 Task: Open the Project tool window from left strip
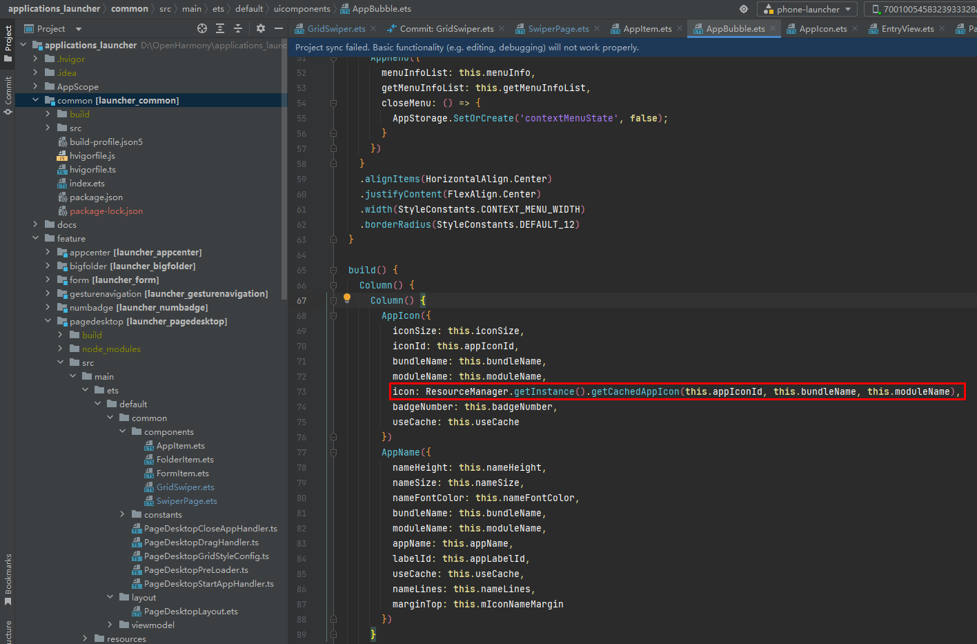[x=8, y=43]
